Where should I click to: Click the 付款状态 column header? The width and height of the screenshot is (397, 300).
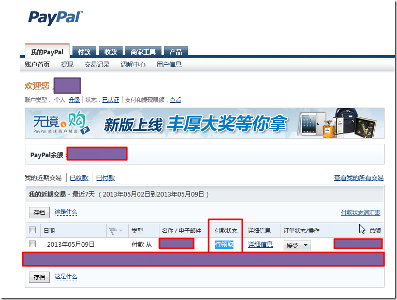(226, 231)
